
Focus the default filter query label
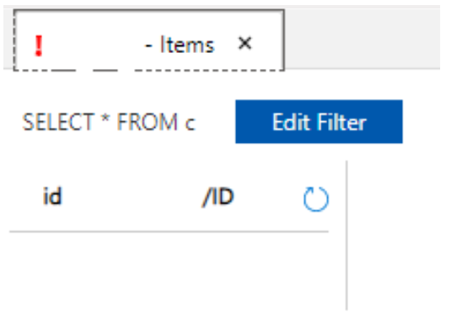109,122
